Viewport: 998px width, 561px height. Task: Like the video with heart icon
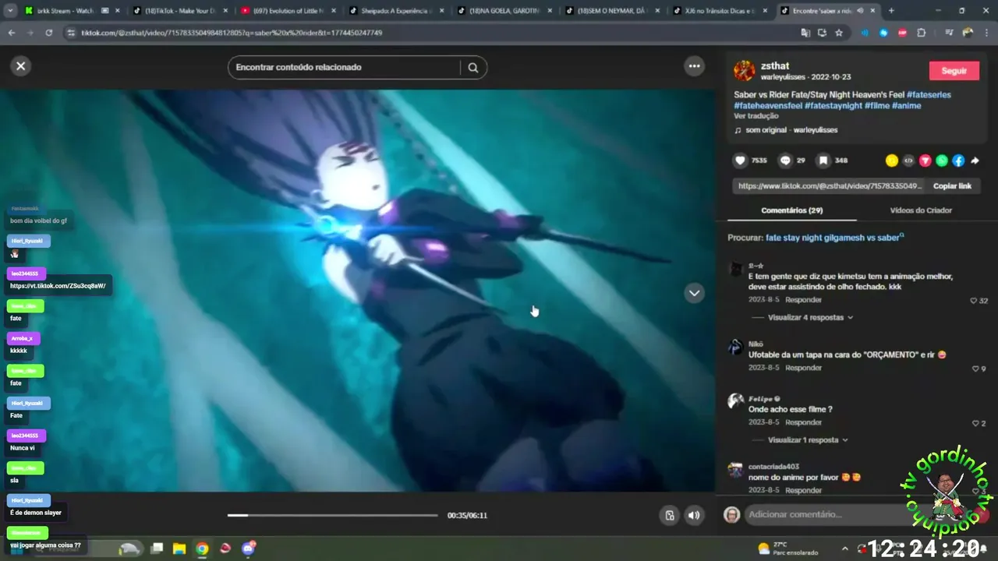coord(741,161)
